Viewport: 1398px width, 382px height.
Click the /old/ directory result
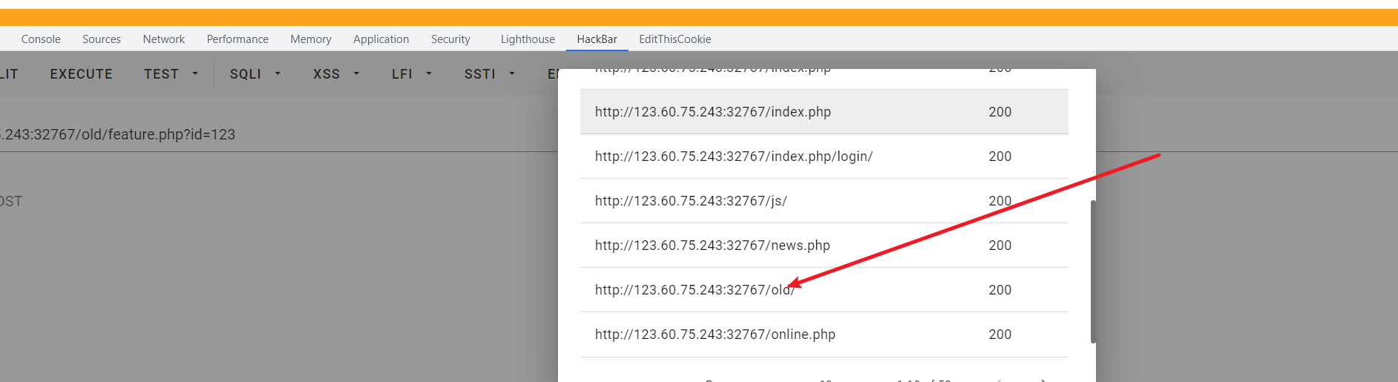pyautogui.click(x=694, y=290)
